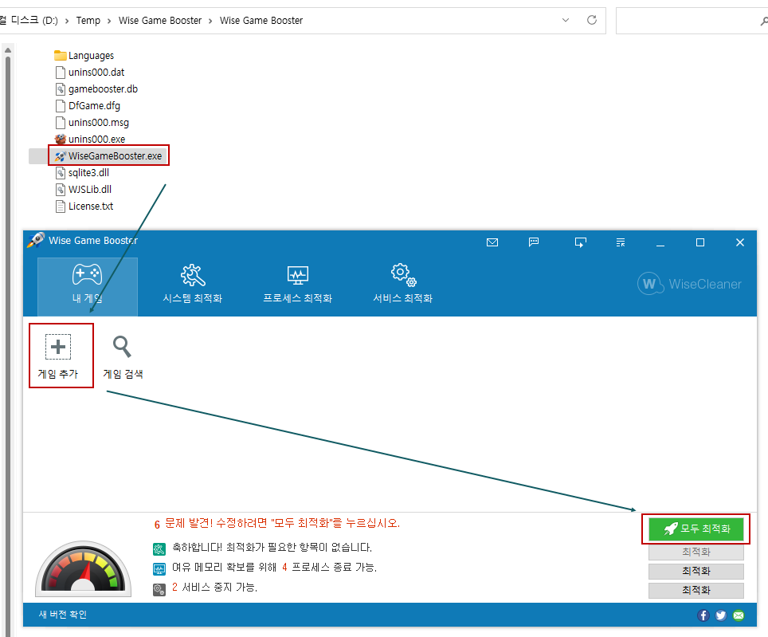Maximize the Wise Game Booster window
This screenshot has width=768, height=637.
700,242
